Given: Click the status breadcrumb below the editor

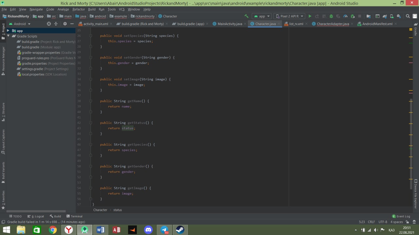Looking at the screenshot, I should coord(118,210).
